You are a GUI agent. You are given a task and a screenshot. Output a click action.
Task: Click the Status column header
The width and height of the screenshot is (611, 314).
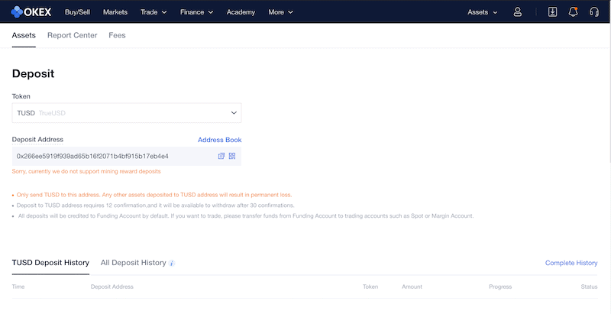pos(589,286)
